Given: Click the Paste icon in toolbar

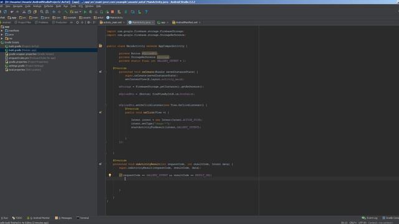Looking at the screenshot, I should pyautogui.click(x=35, y=12).
